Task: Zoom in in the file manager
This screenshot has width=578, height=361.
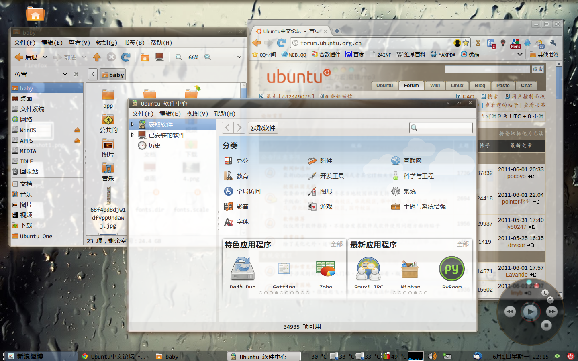Action: 208,57
